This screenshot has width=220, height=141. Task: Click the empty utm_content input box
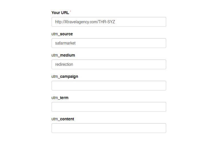click(109, 128)
